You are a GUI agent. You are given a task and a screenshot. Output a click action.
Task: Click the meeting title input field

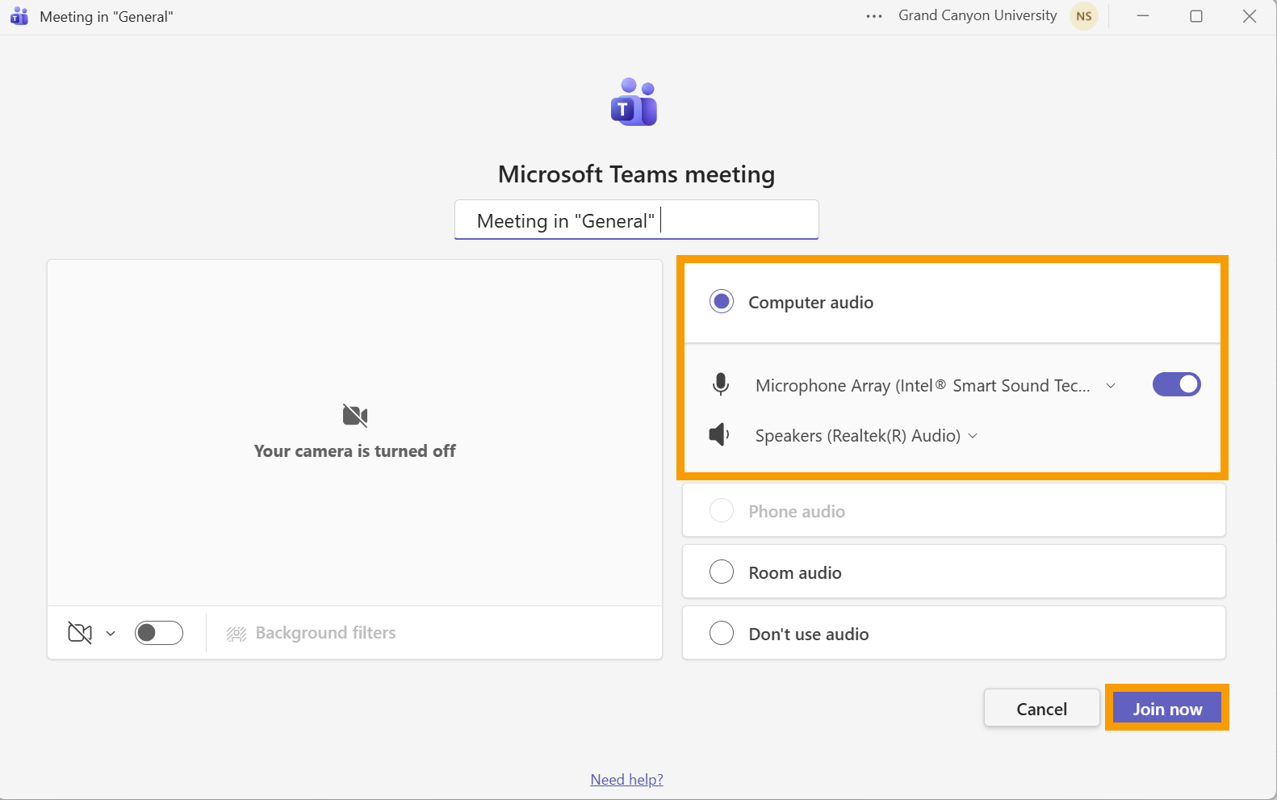pyautogui.click(x=636, y=220)
